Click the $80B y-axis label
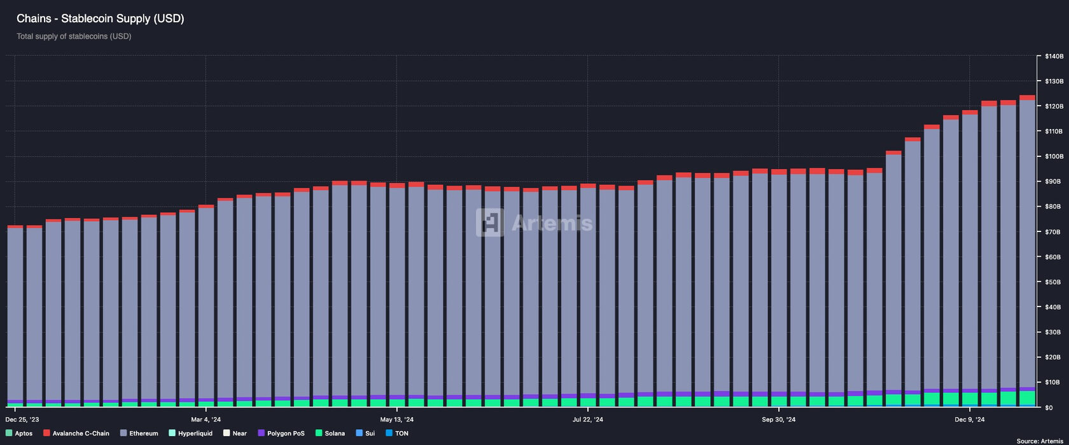Image resolution: width=1069 pixels, height=445 pixels. 1052,207
